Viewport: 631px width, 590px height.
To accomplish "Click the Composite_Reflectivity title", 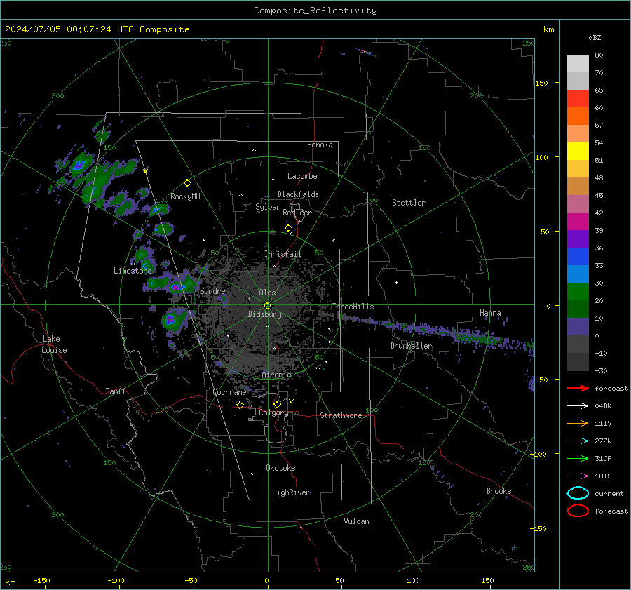I will click(315, 11).
